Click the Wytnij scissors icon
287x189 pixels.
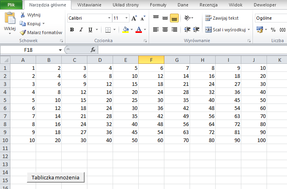pyautogui.click(x=22, y=15)
